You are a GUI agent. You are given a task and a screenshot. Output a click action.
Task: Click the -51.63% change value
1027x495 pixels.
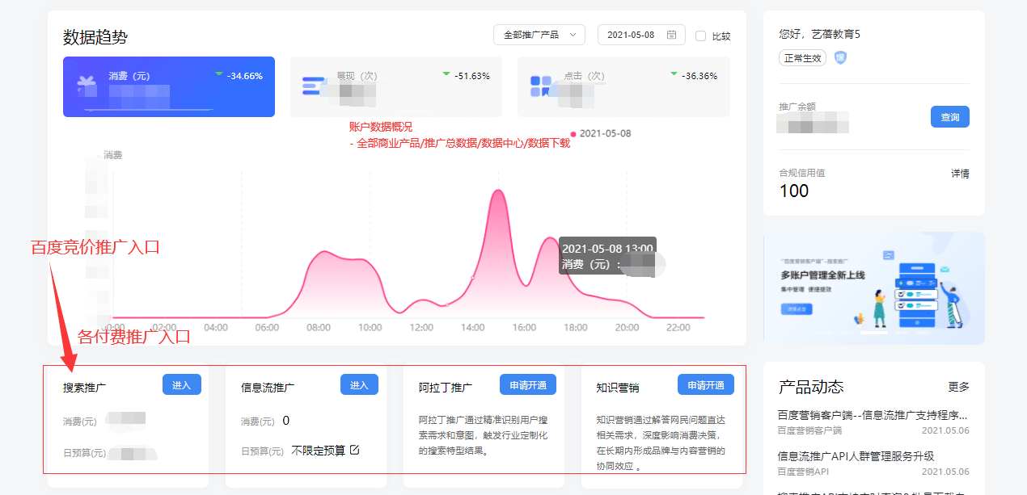point(472,76)
